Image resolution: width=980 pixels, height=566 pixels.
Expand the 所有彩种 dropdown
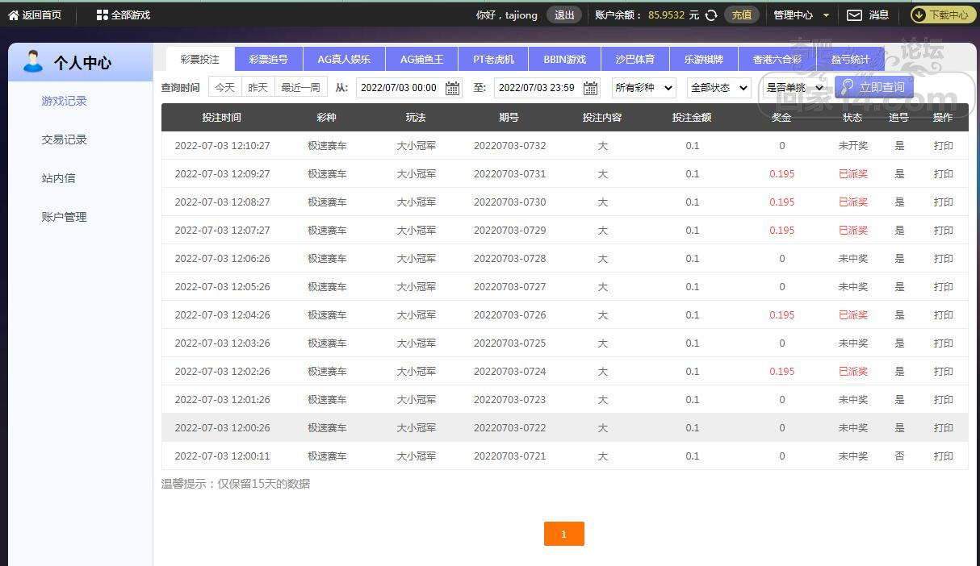pyautogui.click(x=643, y=88)
